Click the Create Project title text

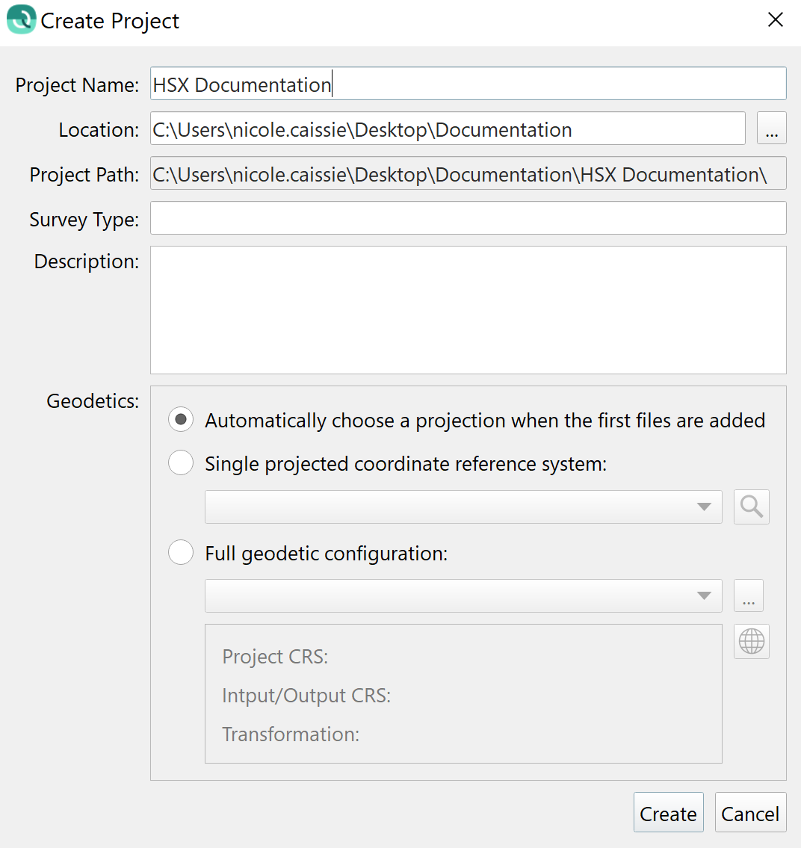tap(110, 20)
